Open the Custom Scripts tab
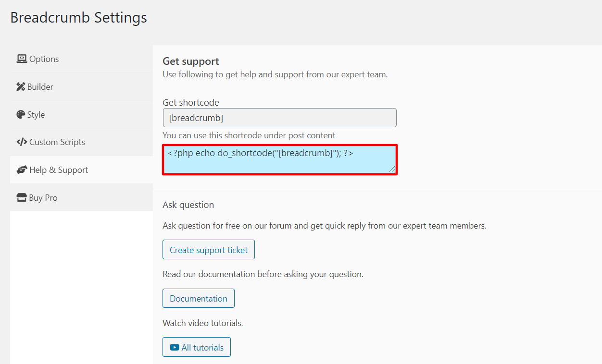 coord(57,142)
